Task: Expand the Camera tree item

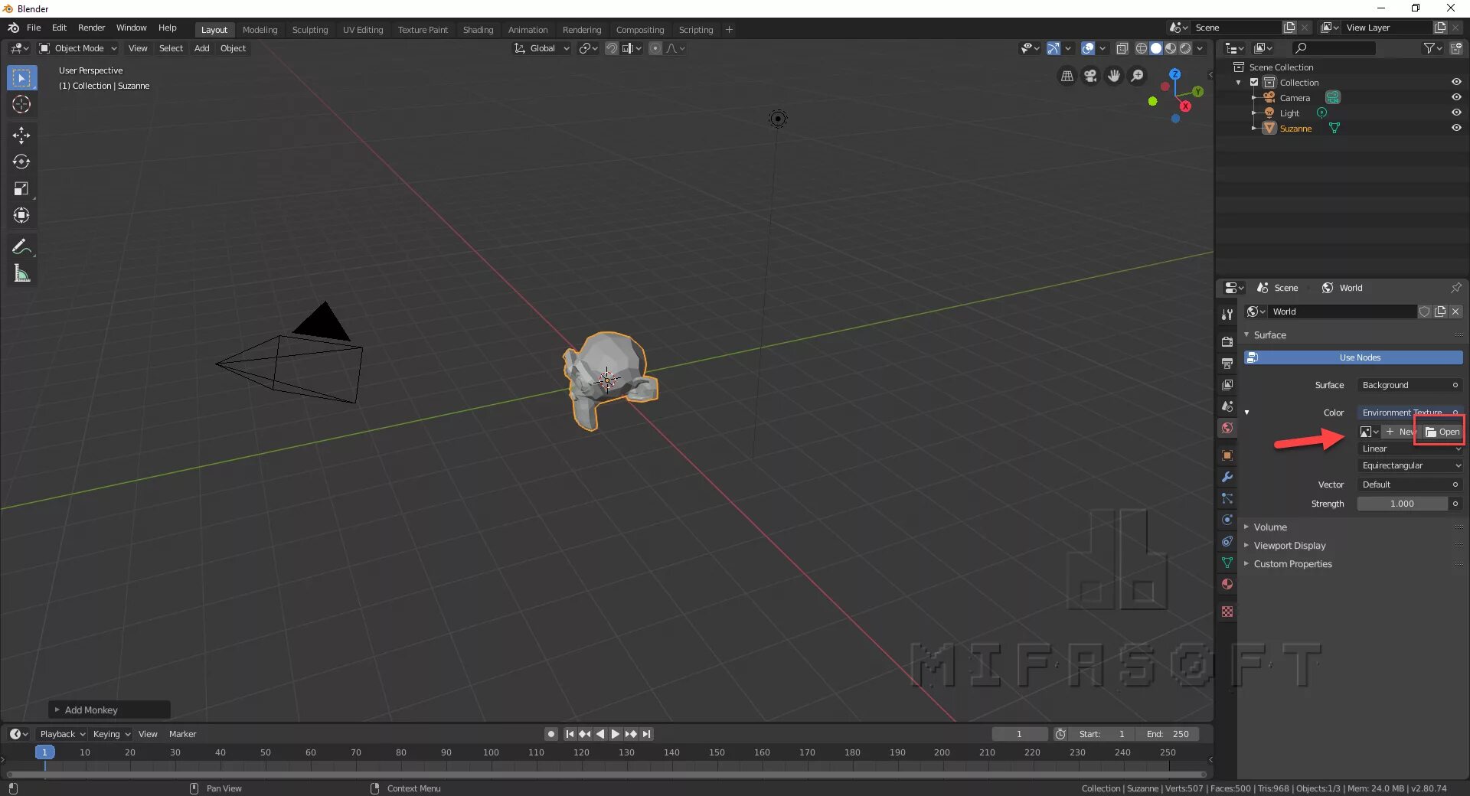Action: pyautogui.click(x=1254, y=98)
